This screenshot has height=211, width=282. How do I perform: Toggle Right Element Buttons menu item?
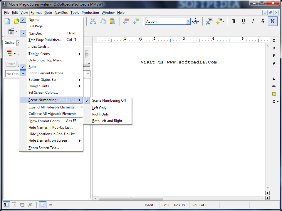[51, 73]
